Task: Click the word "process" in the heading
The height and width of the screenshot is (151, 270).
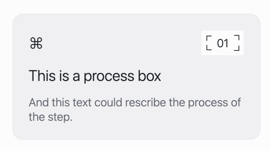Action: click(x=109, y=77)
